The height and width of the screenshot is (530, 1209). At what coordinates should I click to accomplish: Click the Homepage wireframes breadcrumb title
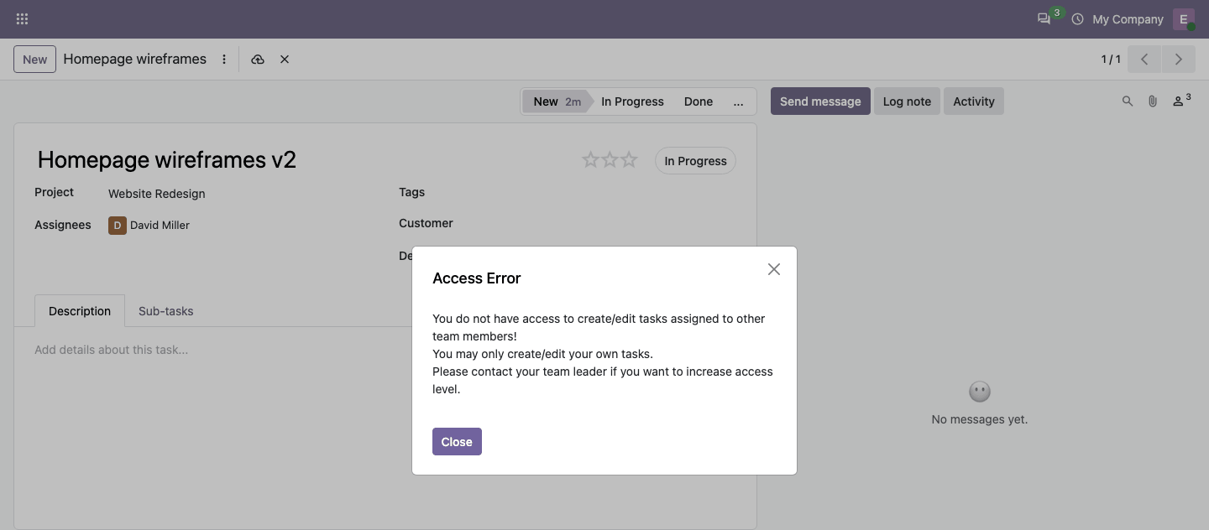point(135,60)
